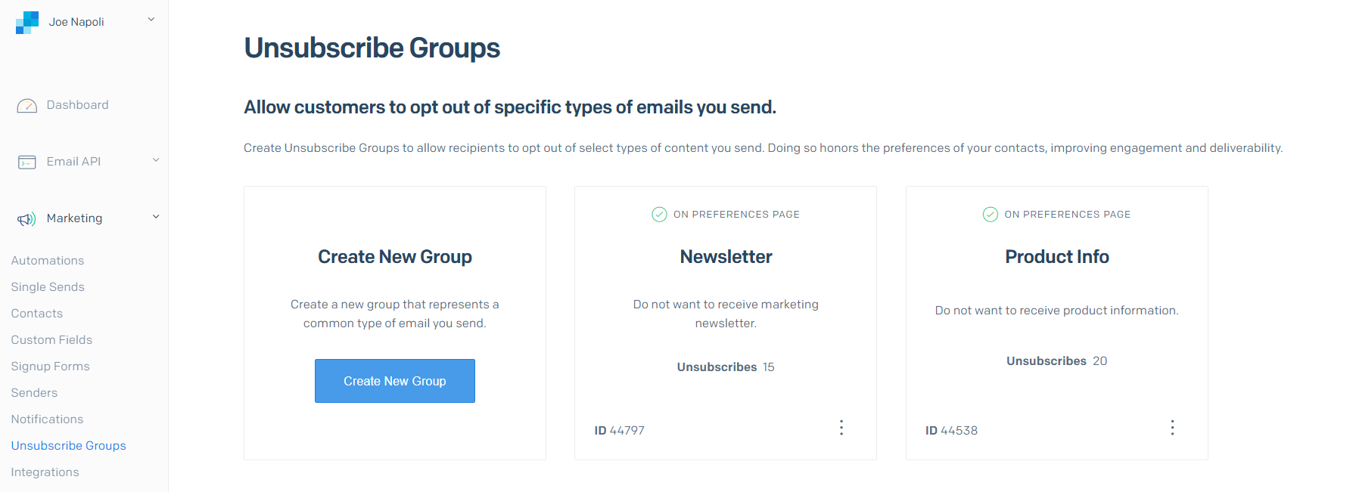Click the Product Info preferences checkmark icon
This screenshot has height=492, width=1353.
(x=991, y=215)
